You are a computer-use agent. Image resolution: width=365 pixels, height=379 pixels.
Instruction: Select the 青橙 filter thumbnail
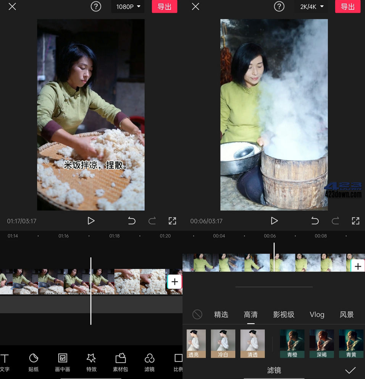pos(292,344)
